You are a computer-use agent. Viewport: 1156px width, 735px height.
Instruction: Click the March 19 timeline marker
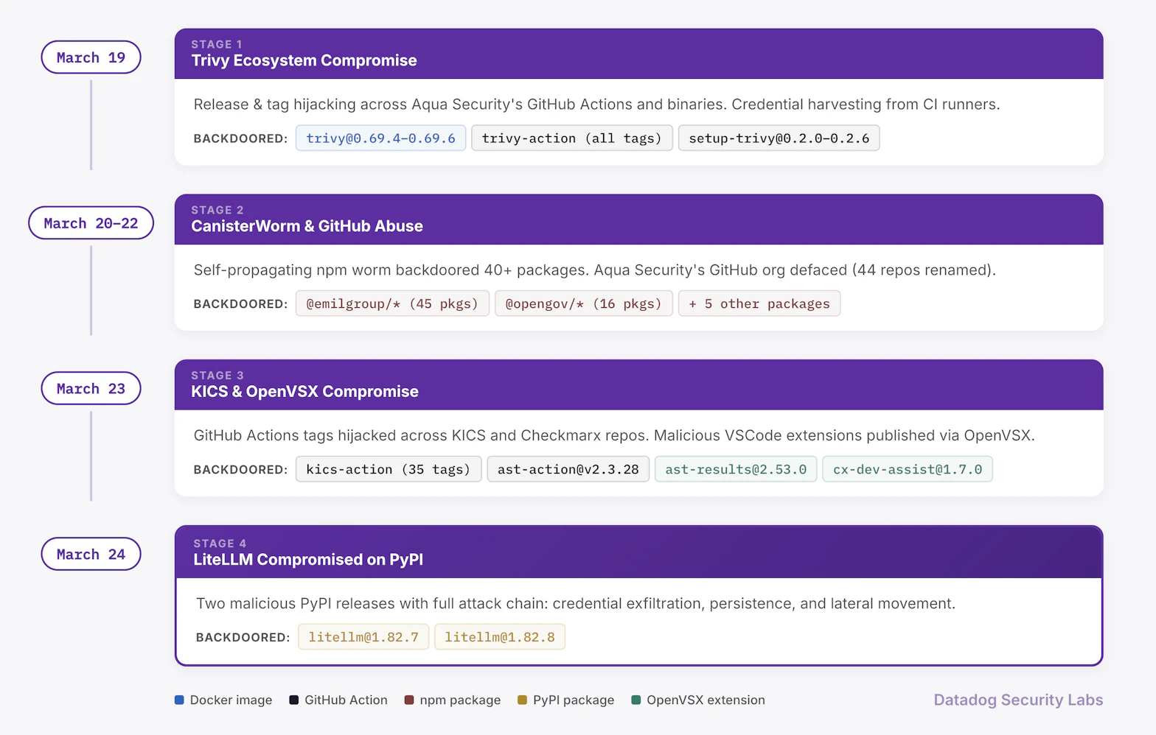[91, 57]
